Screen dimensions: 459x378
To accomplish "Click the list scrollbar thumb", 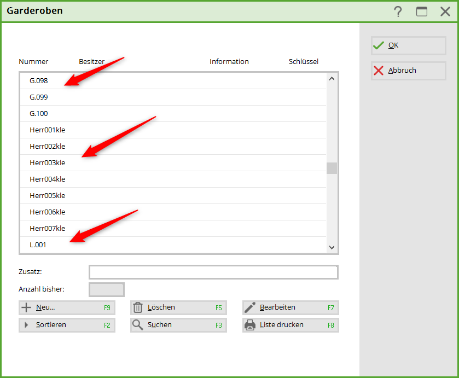I will (332, 168).
